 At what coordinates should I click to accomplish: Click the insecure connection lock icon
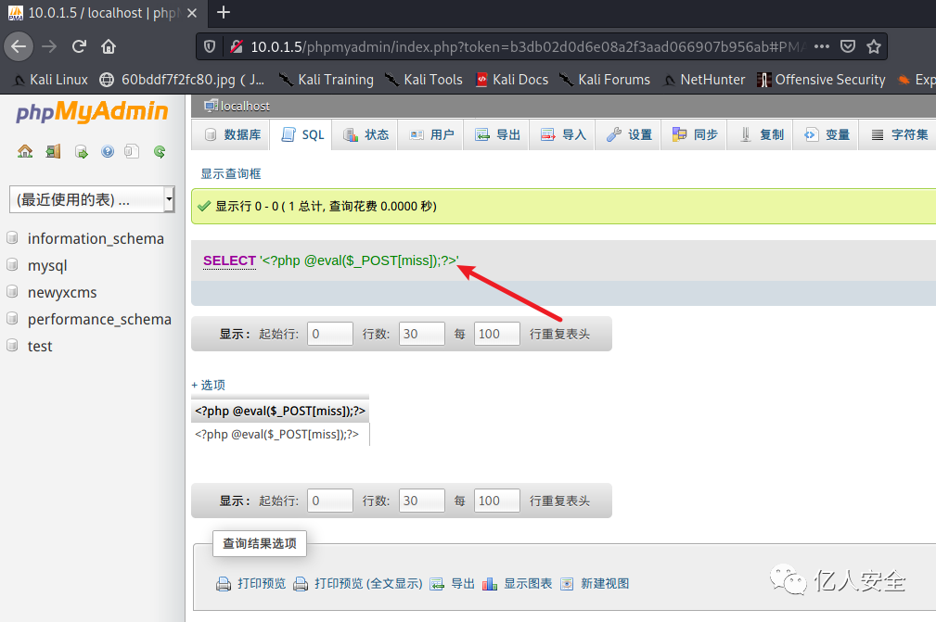tap(237, 46)
